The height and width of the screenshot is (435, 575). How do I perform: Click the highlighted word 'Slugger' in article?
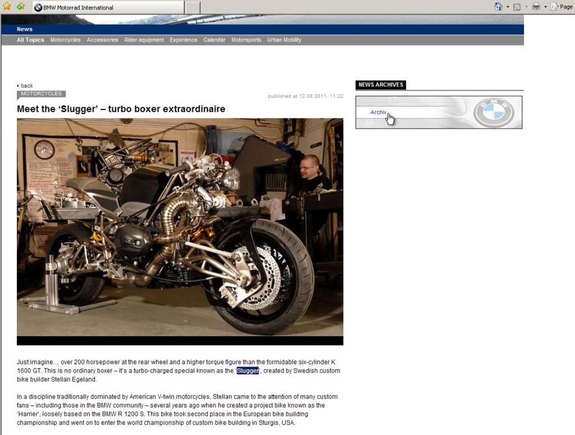[x=248, y=370]
